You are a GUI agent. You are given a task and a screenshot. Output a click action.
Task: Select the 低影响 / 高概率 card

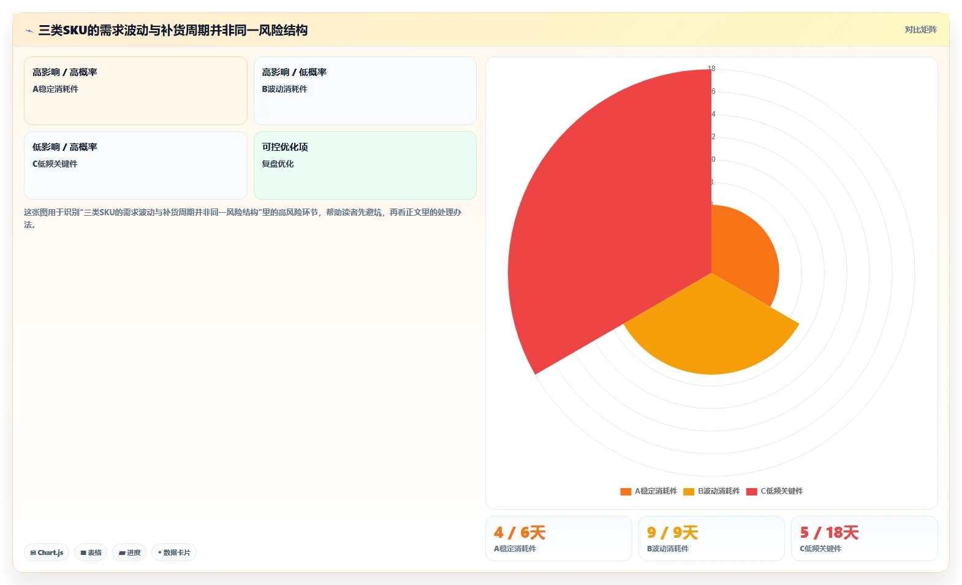click(x=135, y=166)
